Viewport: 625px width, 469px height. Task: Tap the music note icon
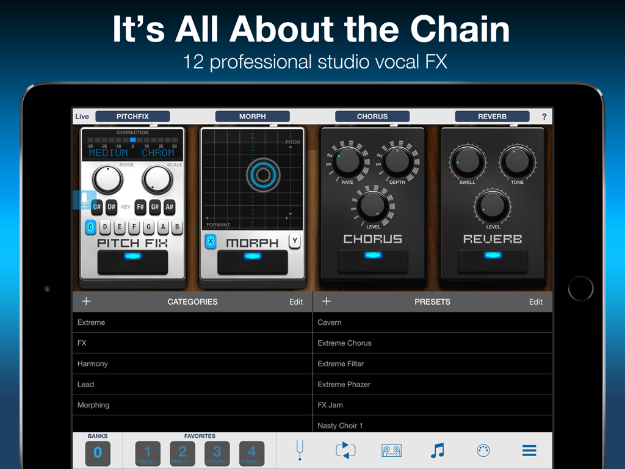click(x=437, y=450)
